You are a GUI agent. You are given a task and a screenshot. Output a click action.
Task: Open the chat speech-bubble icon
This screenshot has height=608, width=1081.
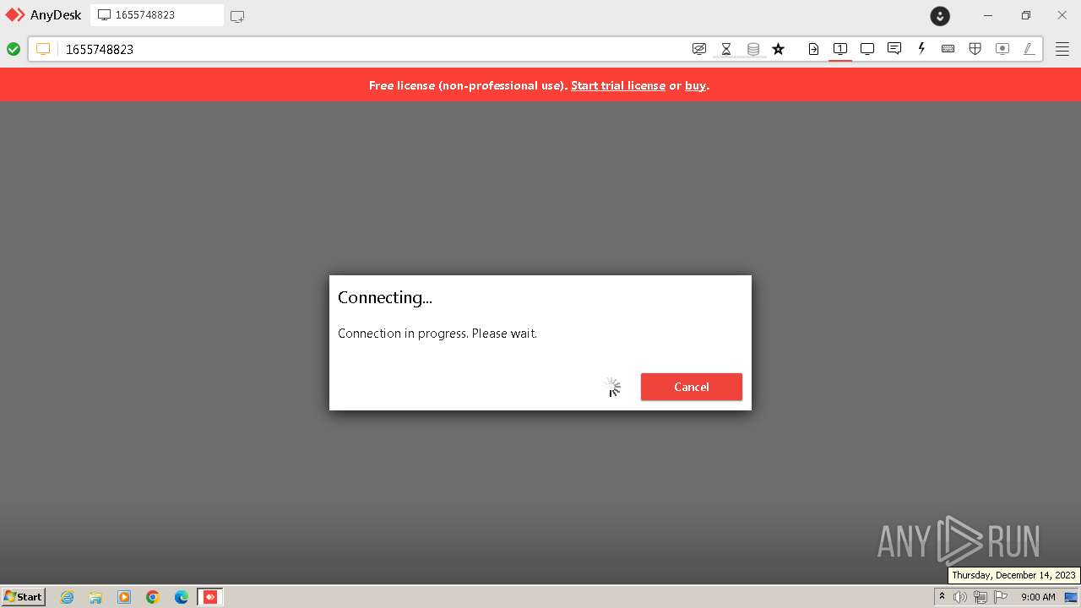tap(894, 49)
